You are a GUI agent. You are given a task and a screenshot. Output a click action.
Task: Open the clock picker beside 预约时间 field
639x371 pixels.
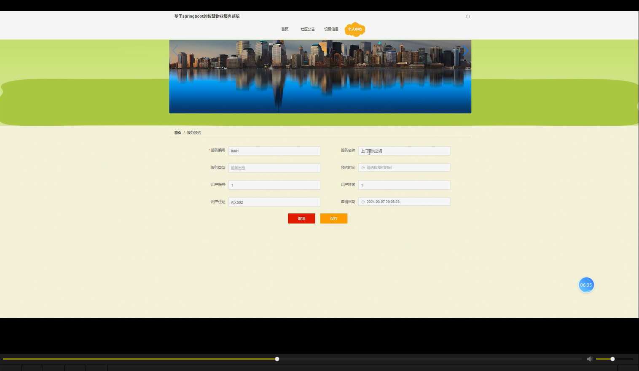pyautogui.click(x=363, y=167)
